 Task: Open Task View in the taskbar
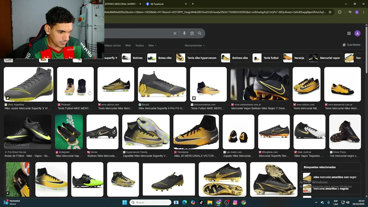coord(176,202)
